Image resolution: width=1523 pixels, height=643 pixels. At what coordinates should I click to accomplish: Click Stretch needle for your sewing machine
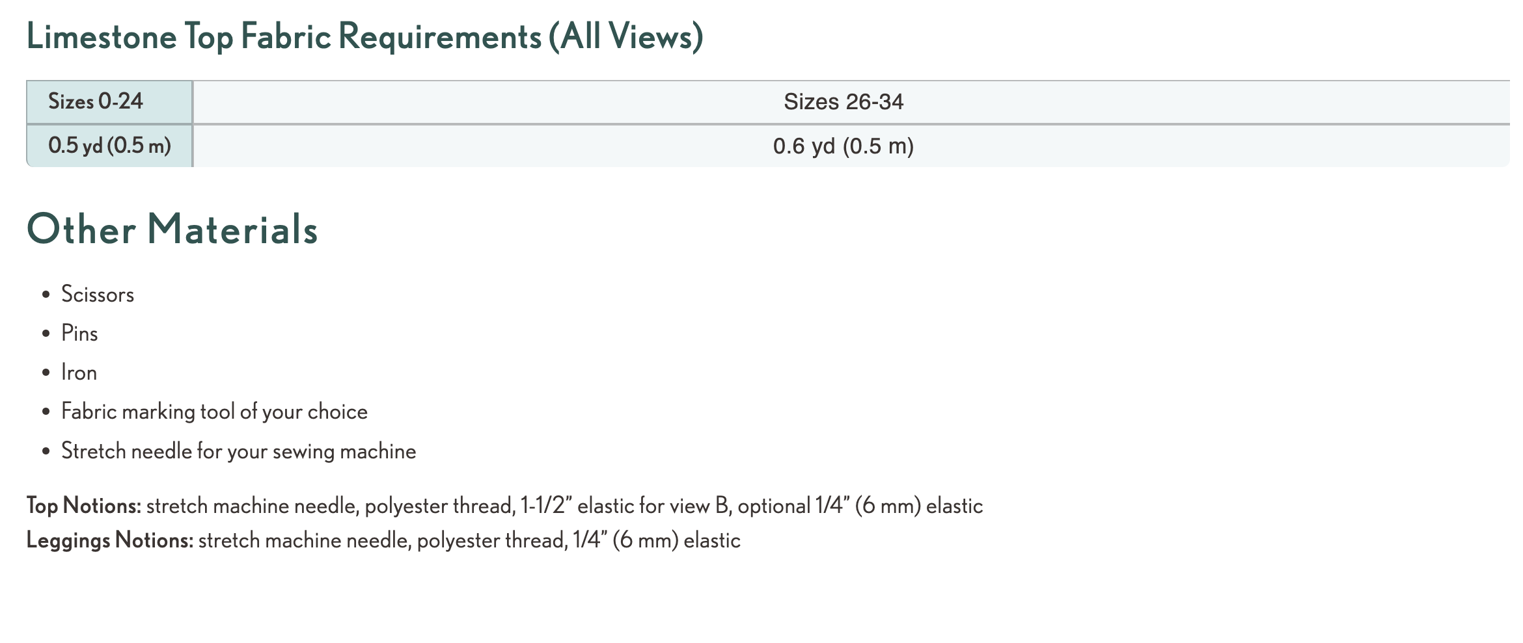(x=238, y=451)
